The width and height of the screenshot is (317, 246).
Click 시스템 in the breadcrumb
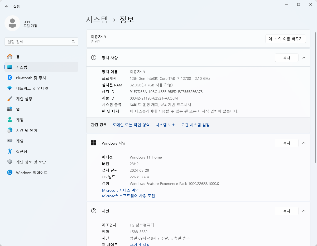(x=97, y=19)
